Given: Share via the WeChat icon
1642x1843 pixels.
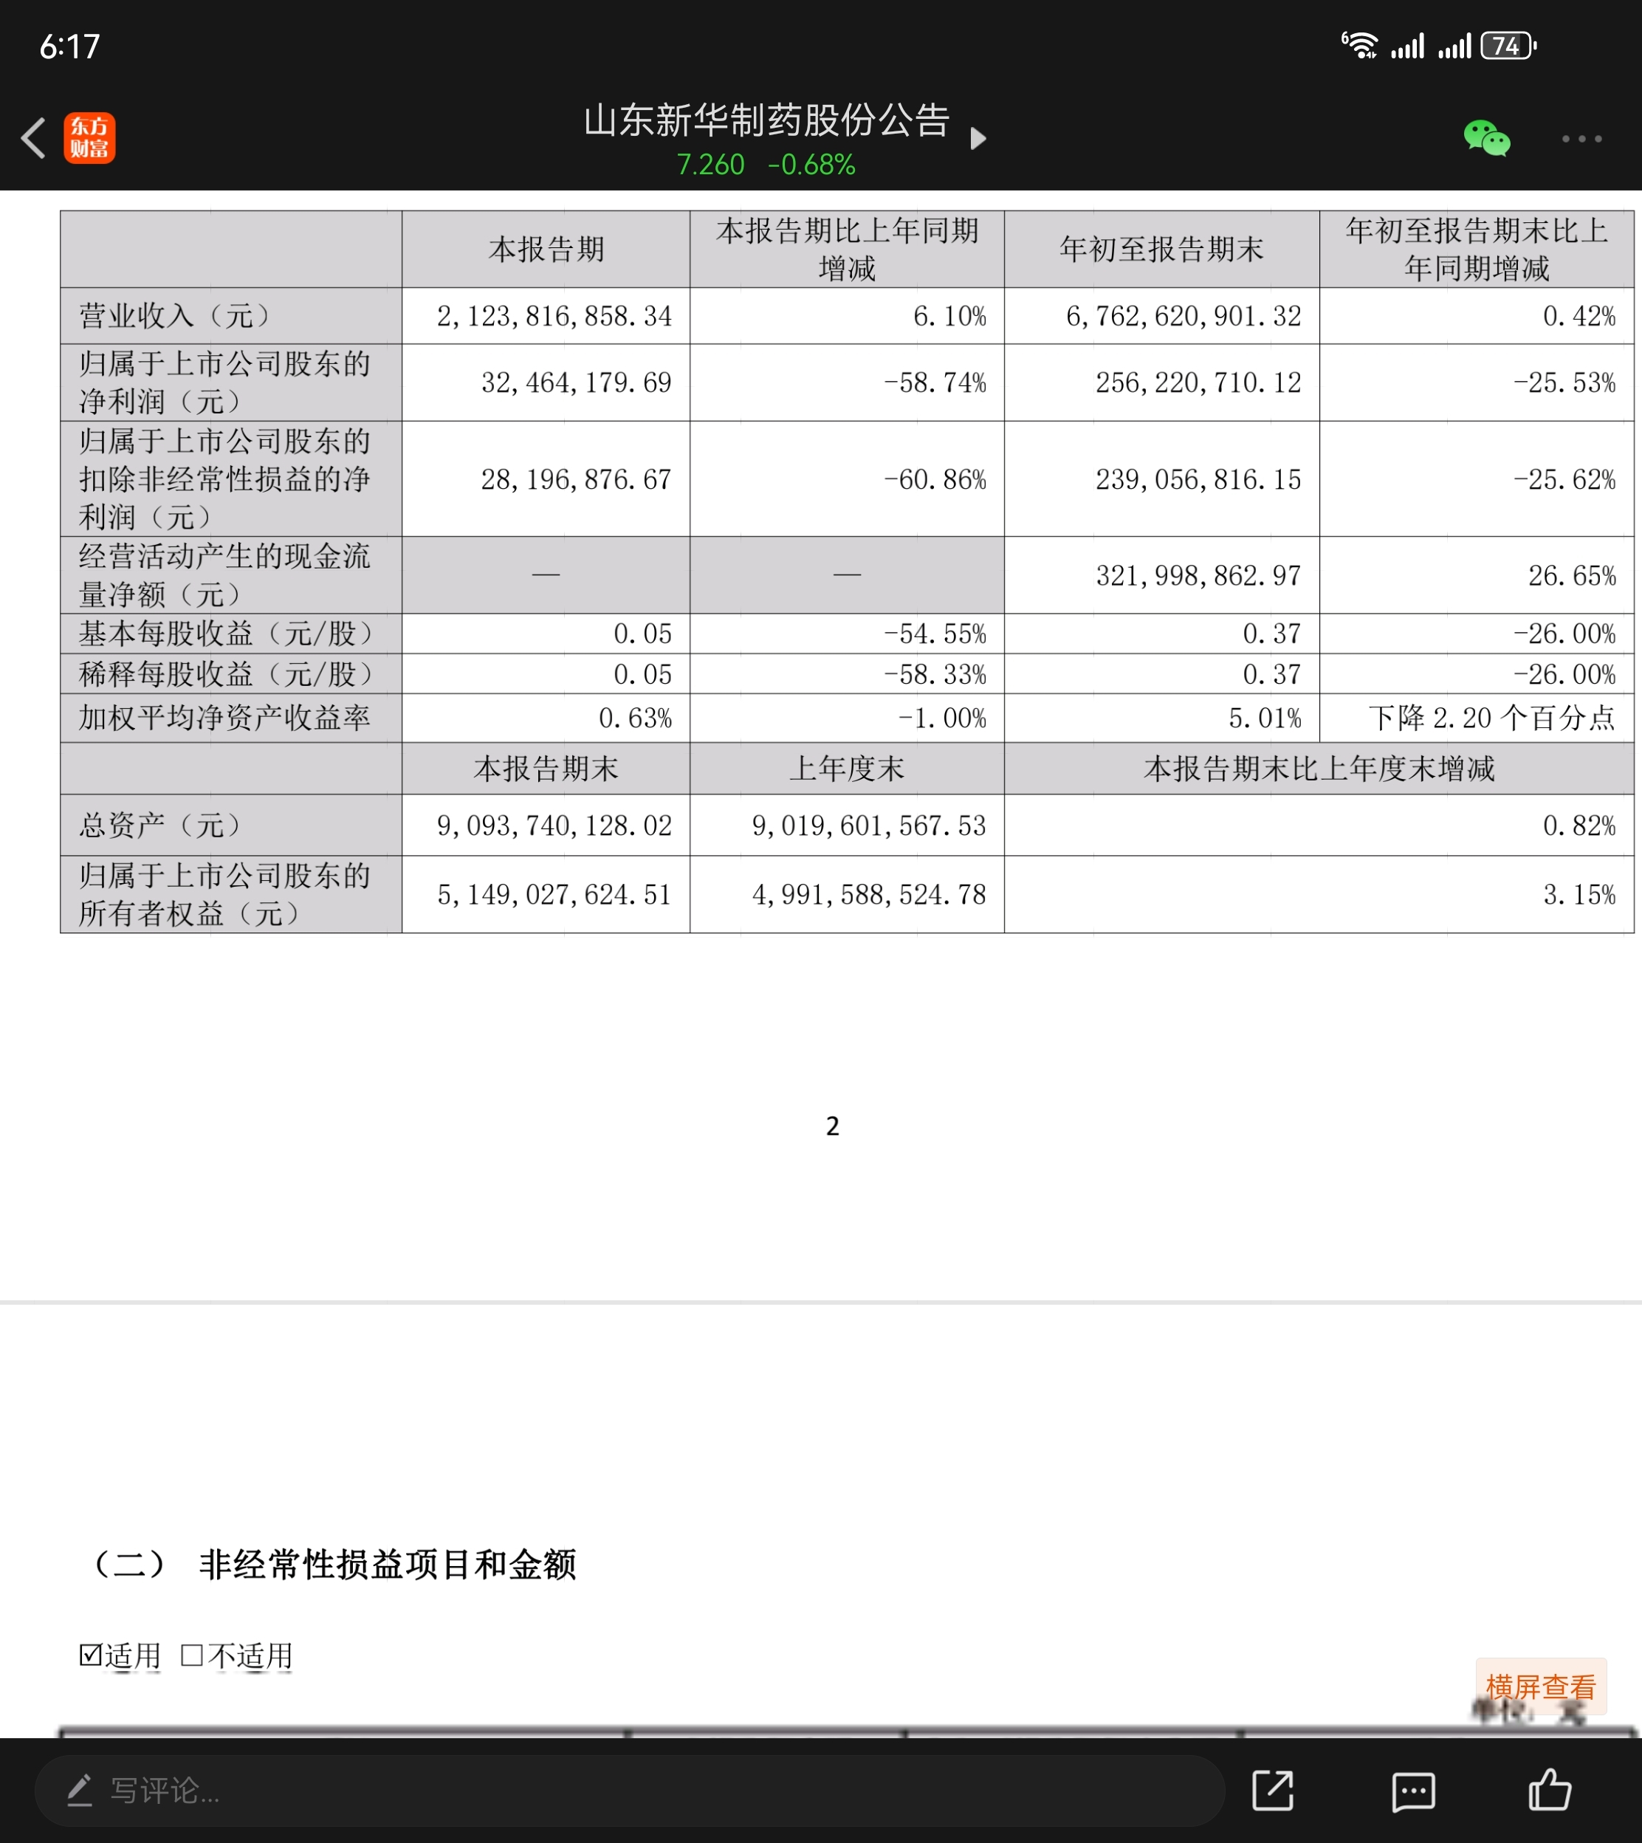Looking at the screenshot, I should click(x=1486, y=138).
